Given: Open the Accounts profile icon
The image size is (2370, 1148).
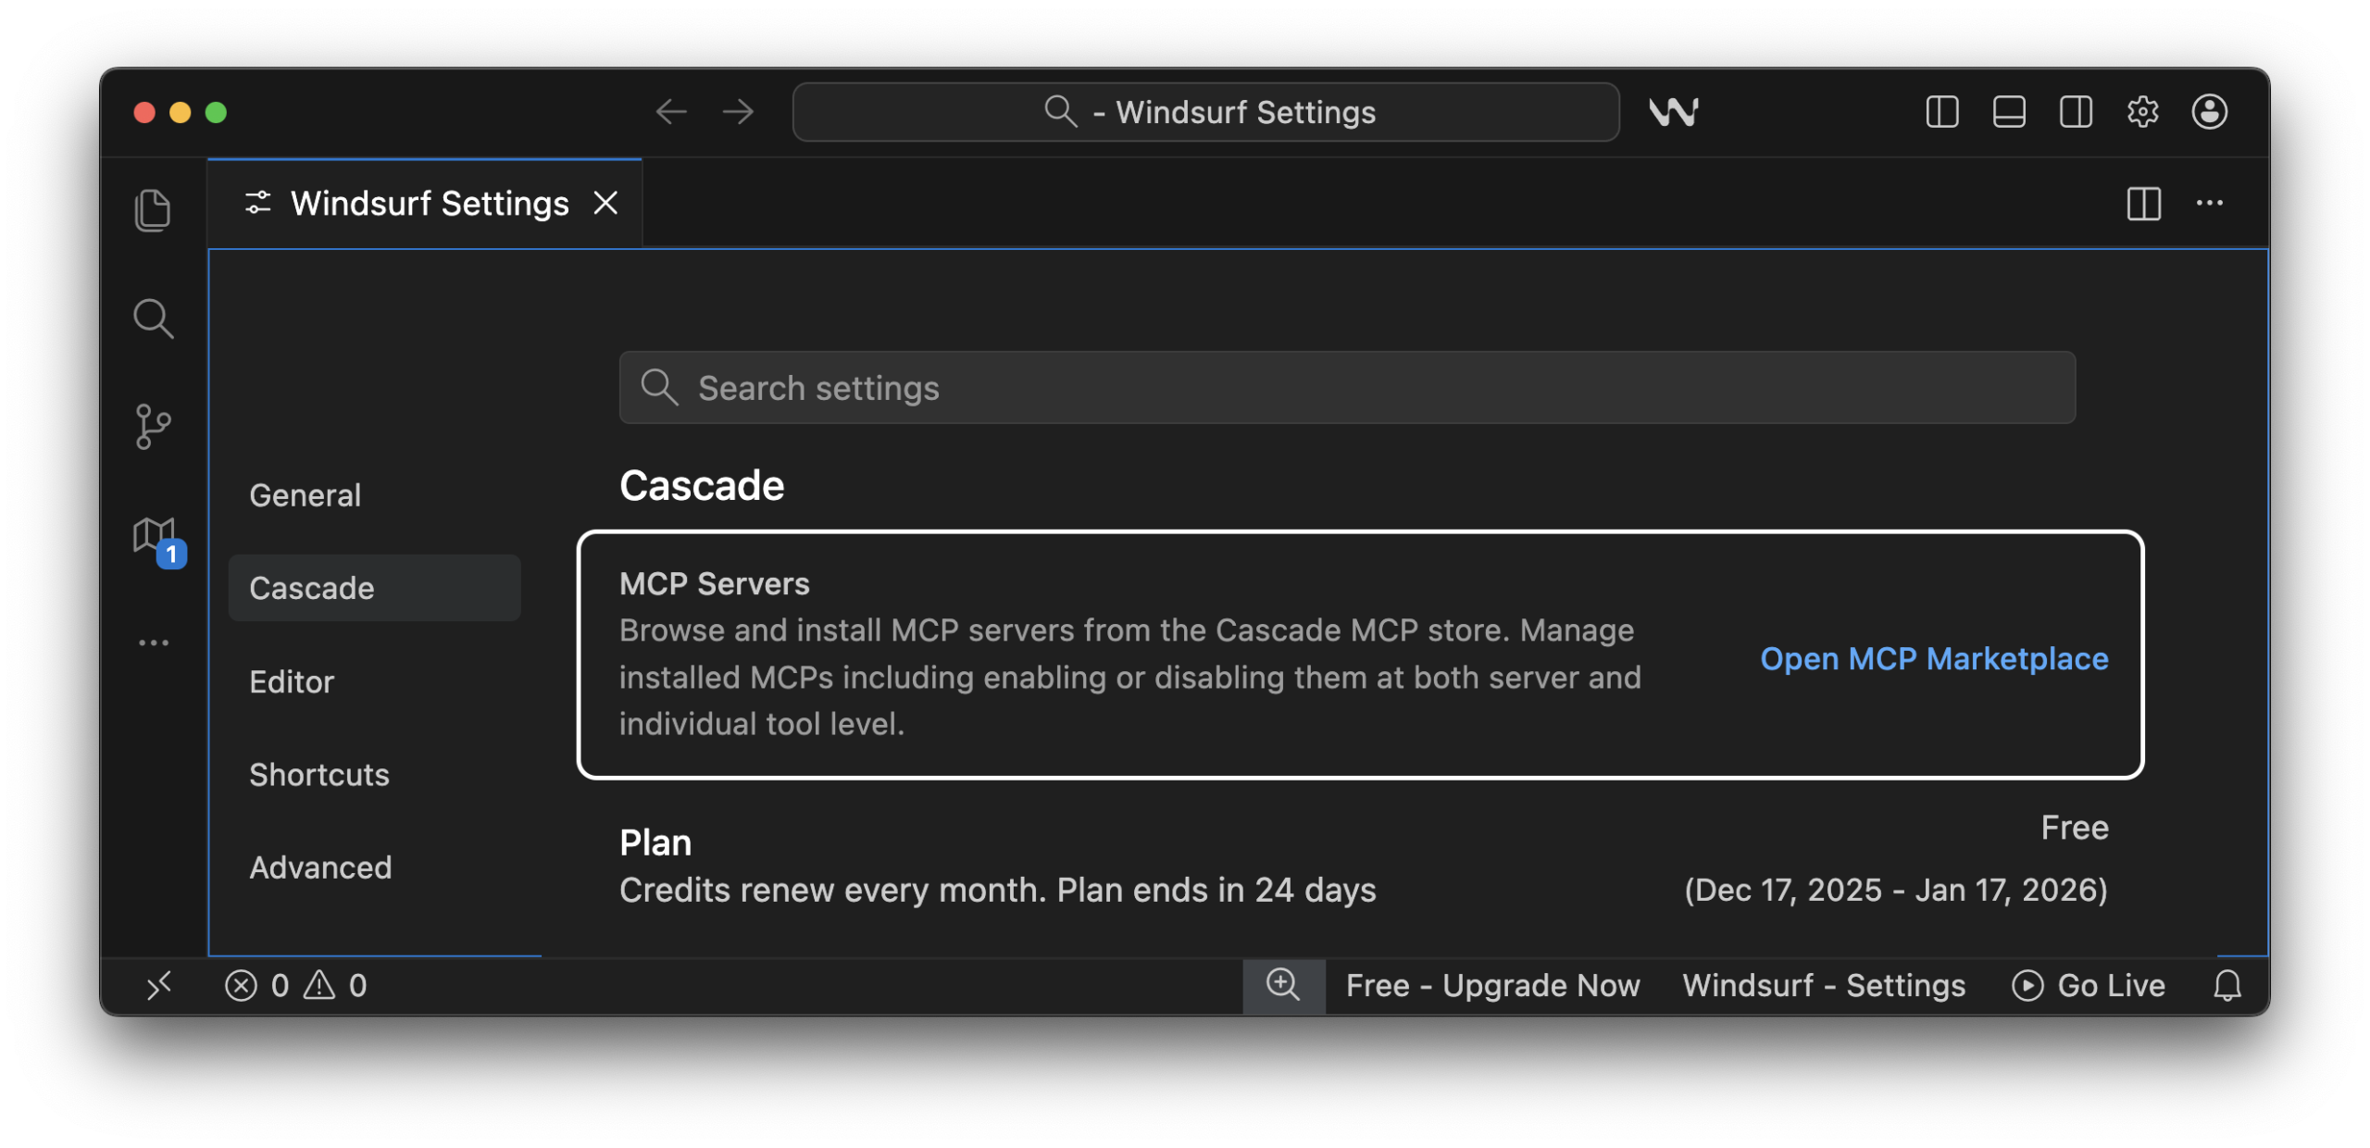Looking at the screenshot, I should click(x=2210, y=111).
